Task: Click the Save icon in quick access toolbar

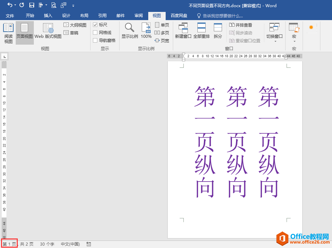Action: [x=31, y=5]
